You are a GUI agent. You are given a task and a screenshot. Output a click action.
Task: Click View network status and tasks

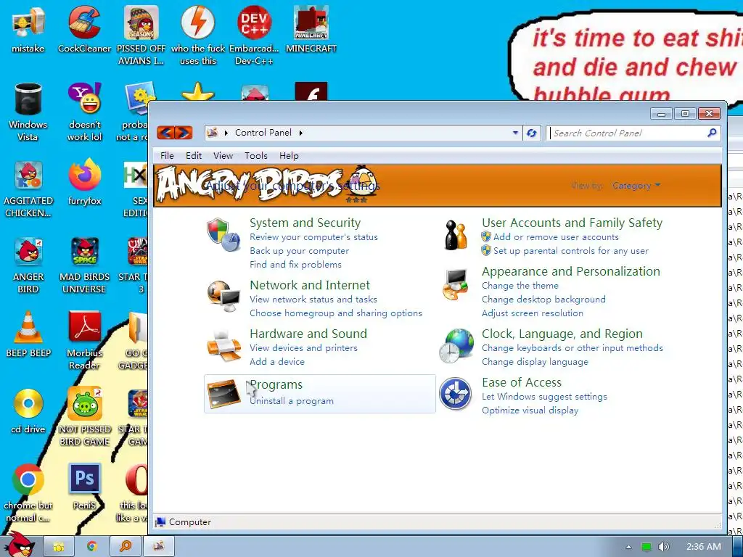click(313, 300)
